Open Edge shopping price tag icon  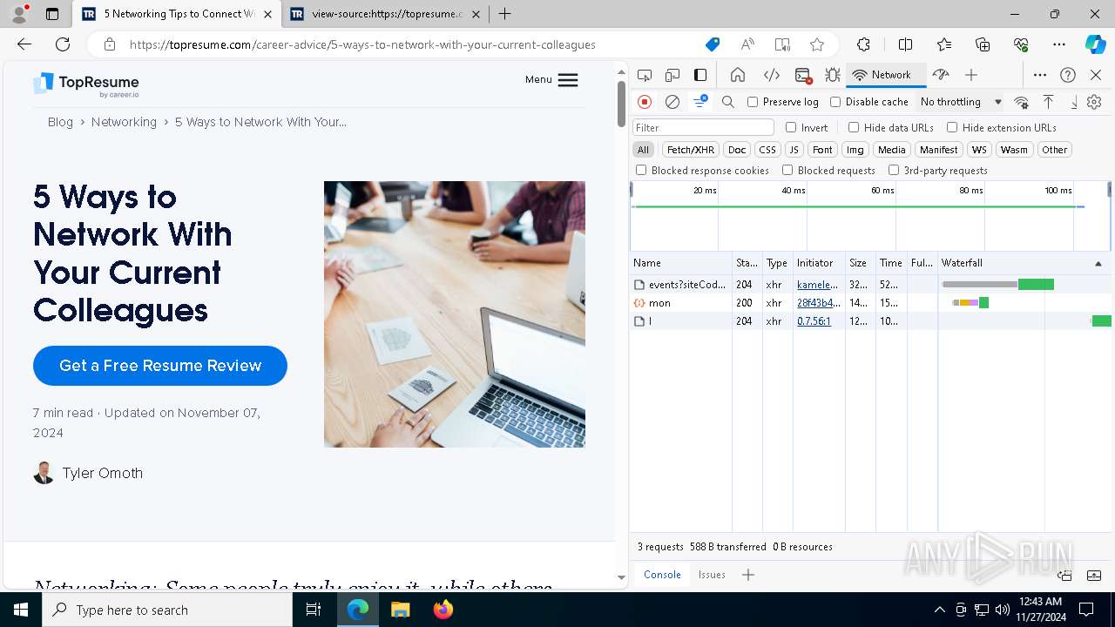(713, 44)
